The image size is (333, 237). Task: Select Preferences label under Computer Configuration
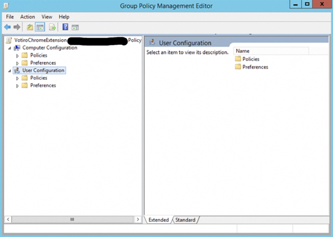(43, 63)
